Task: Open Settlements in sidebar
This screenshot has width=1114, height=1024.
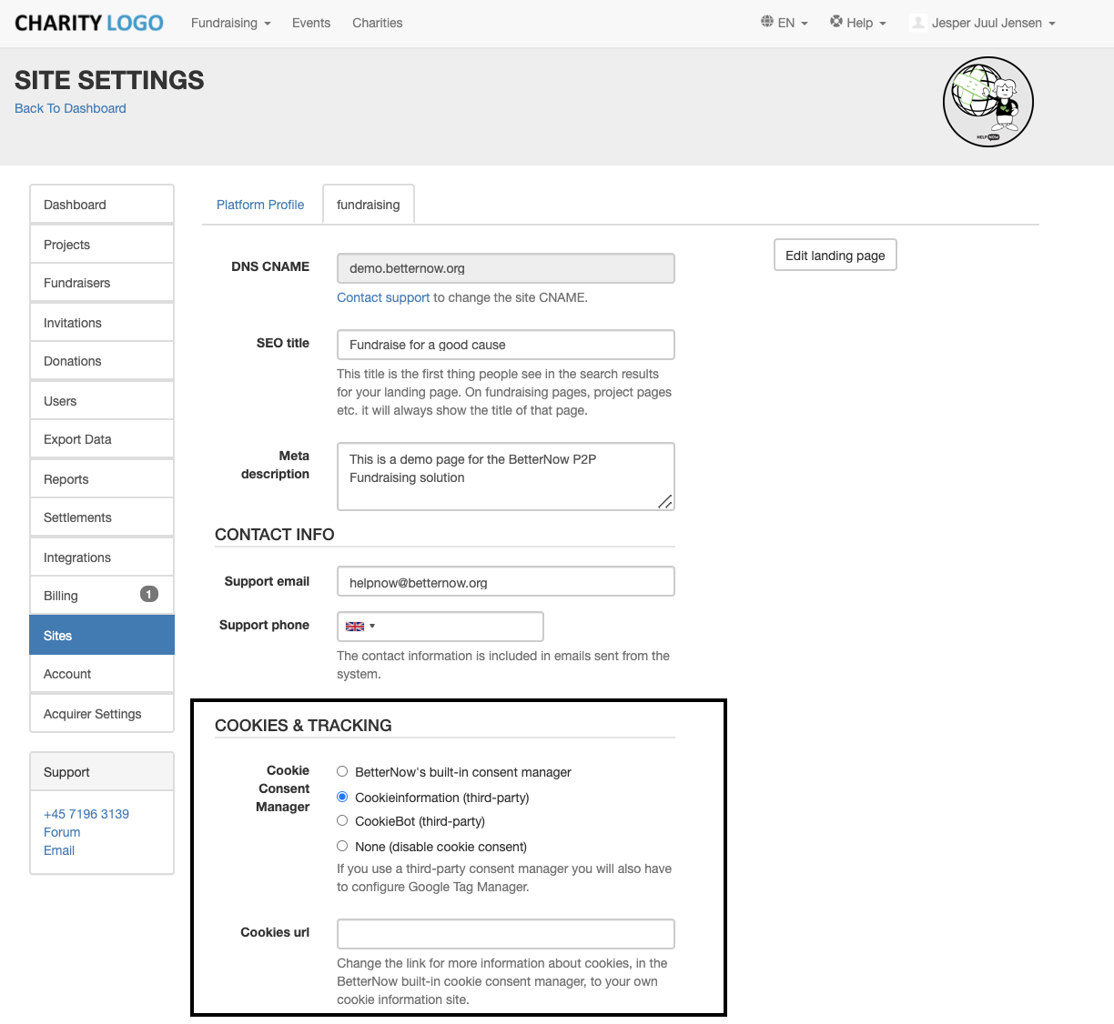Action: pyautogui.click(x=102, y=517)
